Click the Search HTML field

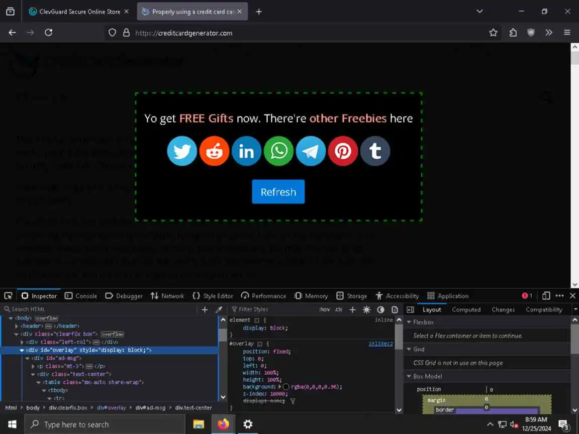102,309
